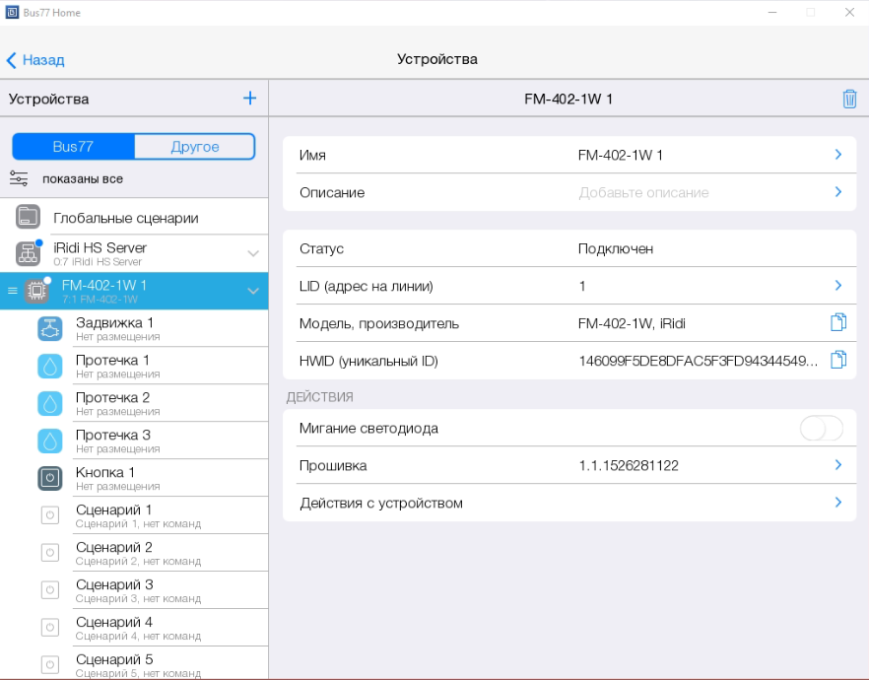Collapse the FM-402-1W 1 device tree
The height and width of the screenshot is (680, 869).
(x=253, y=292)
